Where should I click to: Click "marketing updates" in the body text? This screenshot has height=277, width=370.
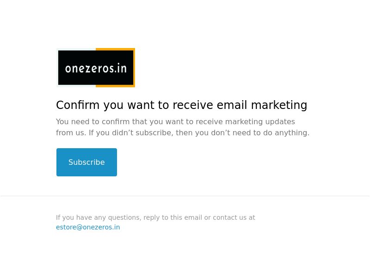click(260, 121)
